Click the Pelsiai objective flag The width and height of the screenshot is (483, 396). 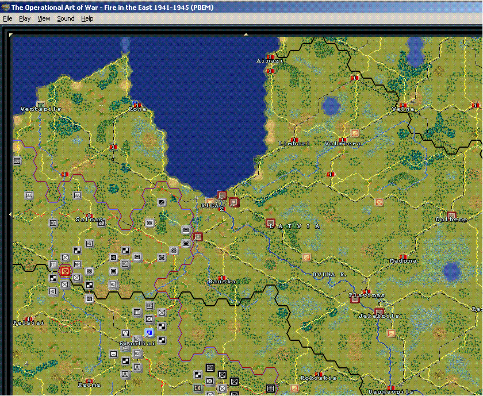pos(29,319)
